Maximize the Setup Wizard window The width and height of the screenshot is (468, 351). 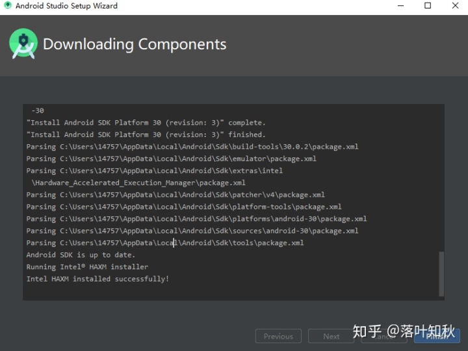click(x=428, y=6)
